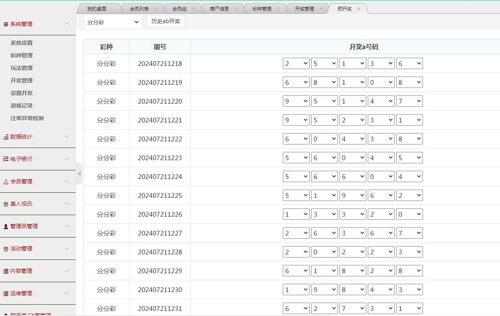The image size is (500, 316).
Task: Click the gear icon beside 系统管理
Action: pos(6,24)
